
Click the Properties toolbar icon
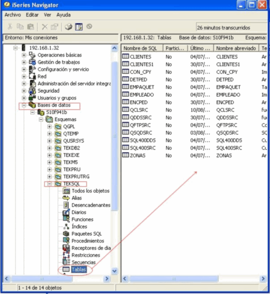(55, 27)
